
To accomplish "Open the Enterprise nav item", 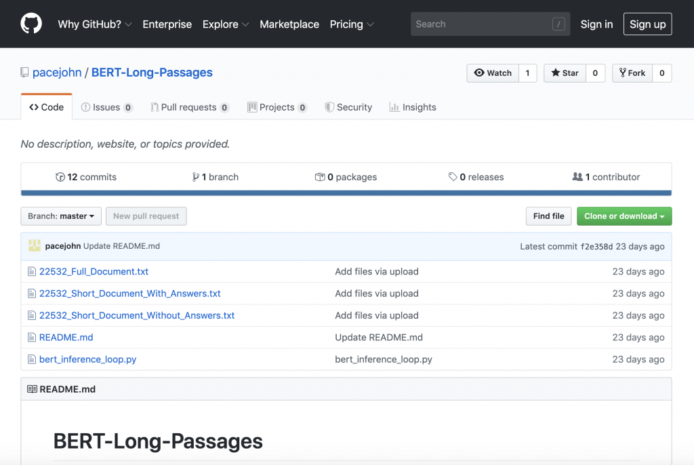I will (167, 24).
